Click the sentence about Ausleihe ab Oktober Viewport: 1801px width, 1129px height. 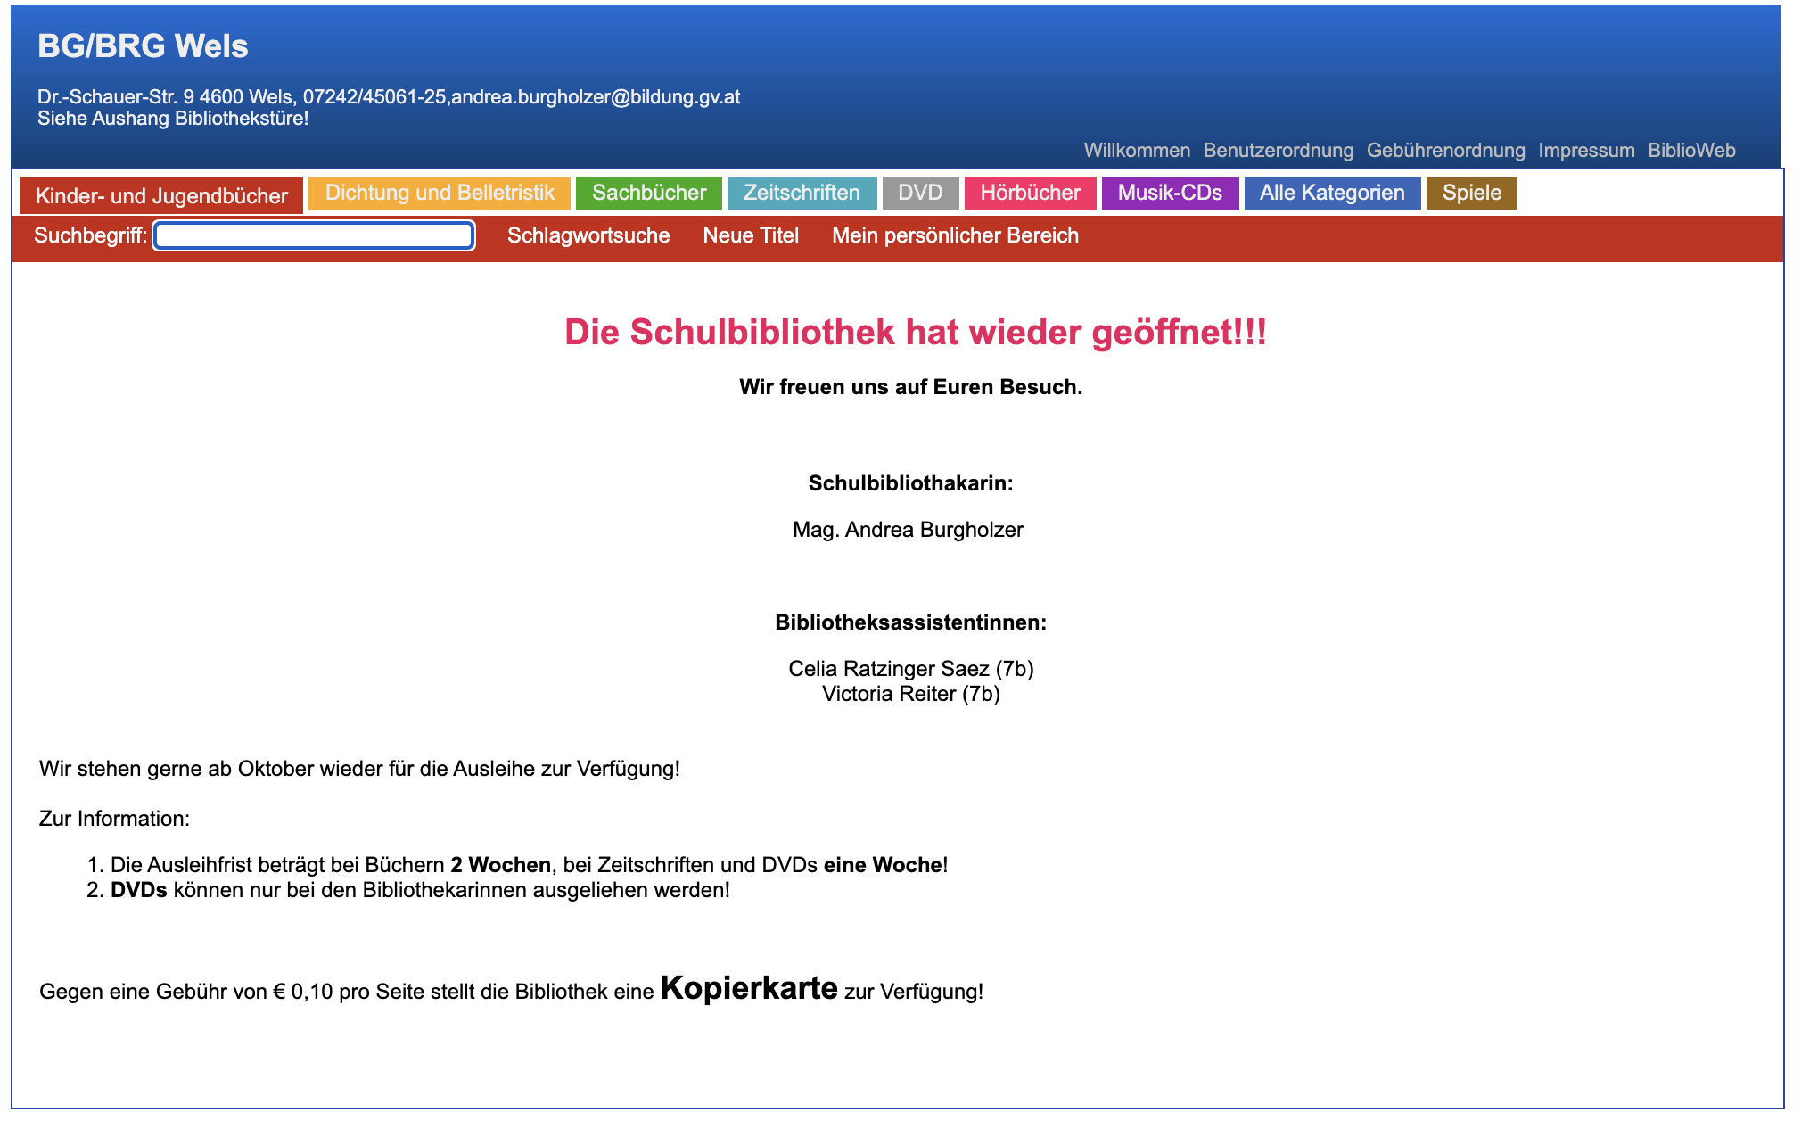click(x=359, y=769)
